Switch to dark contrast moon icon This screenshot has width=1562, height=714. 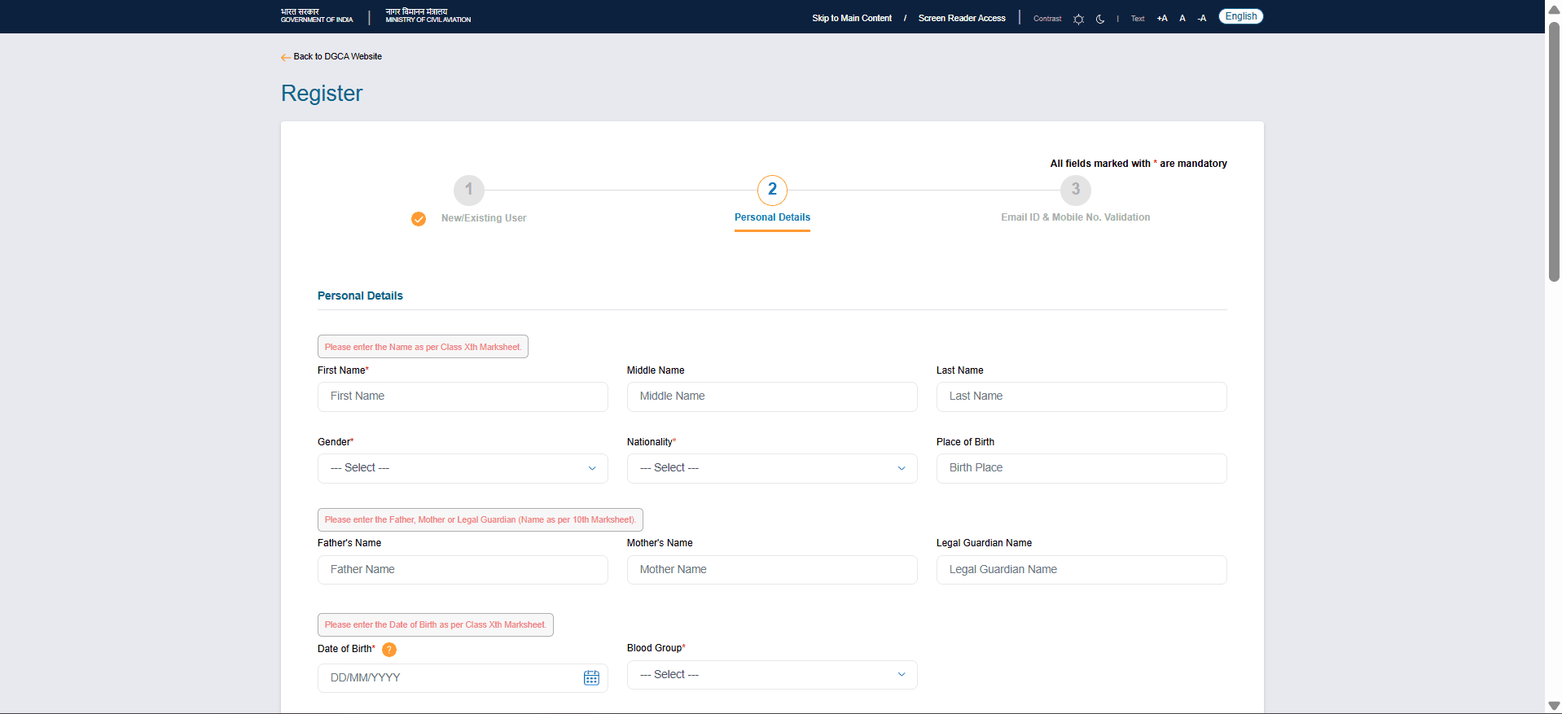[x=1100, y=19]
